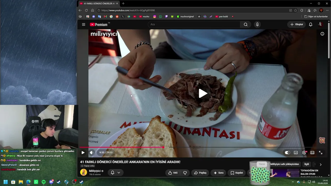331x186 pixels.
Task: Click the play button in the player bar
Action: 83,153
